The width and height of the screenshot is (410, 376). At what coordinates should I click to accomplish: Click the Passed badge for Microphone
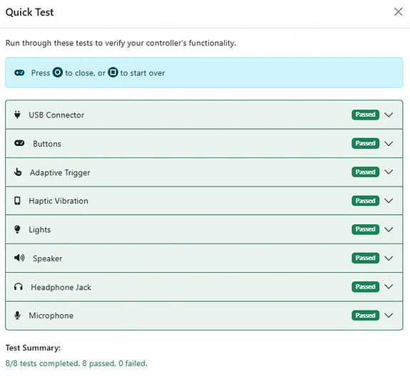365,315
